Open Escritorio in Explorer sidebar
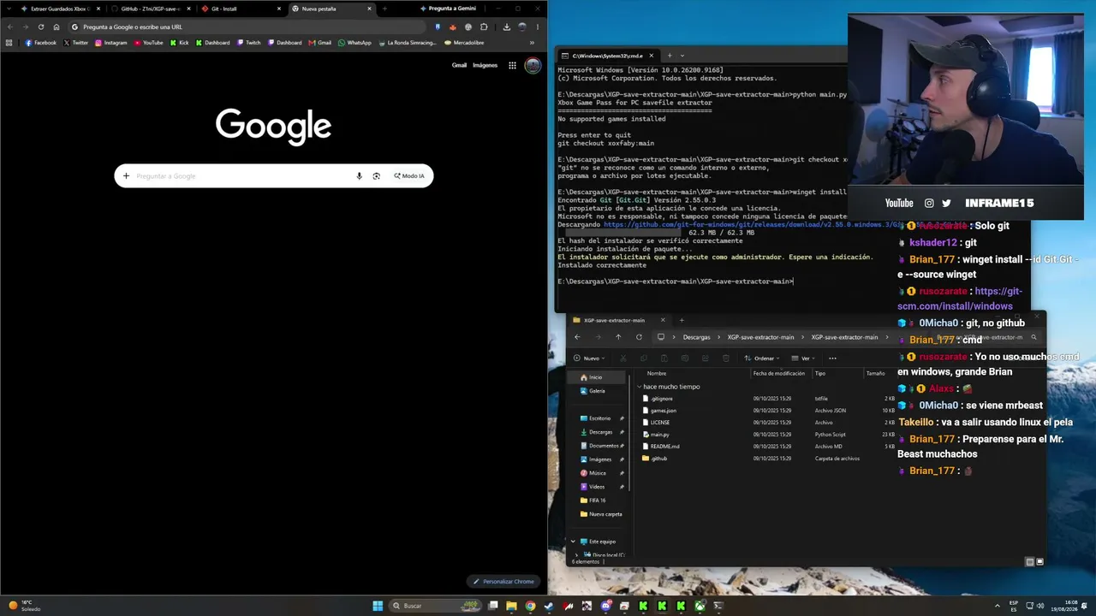 point(599,418)
